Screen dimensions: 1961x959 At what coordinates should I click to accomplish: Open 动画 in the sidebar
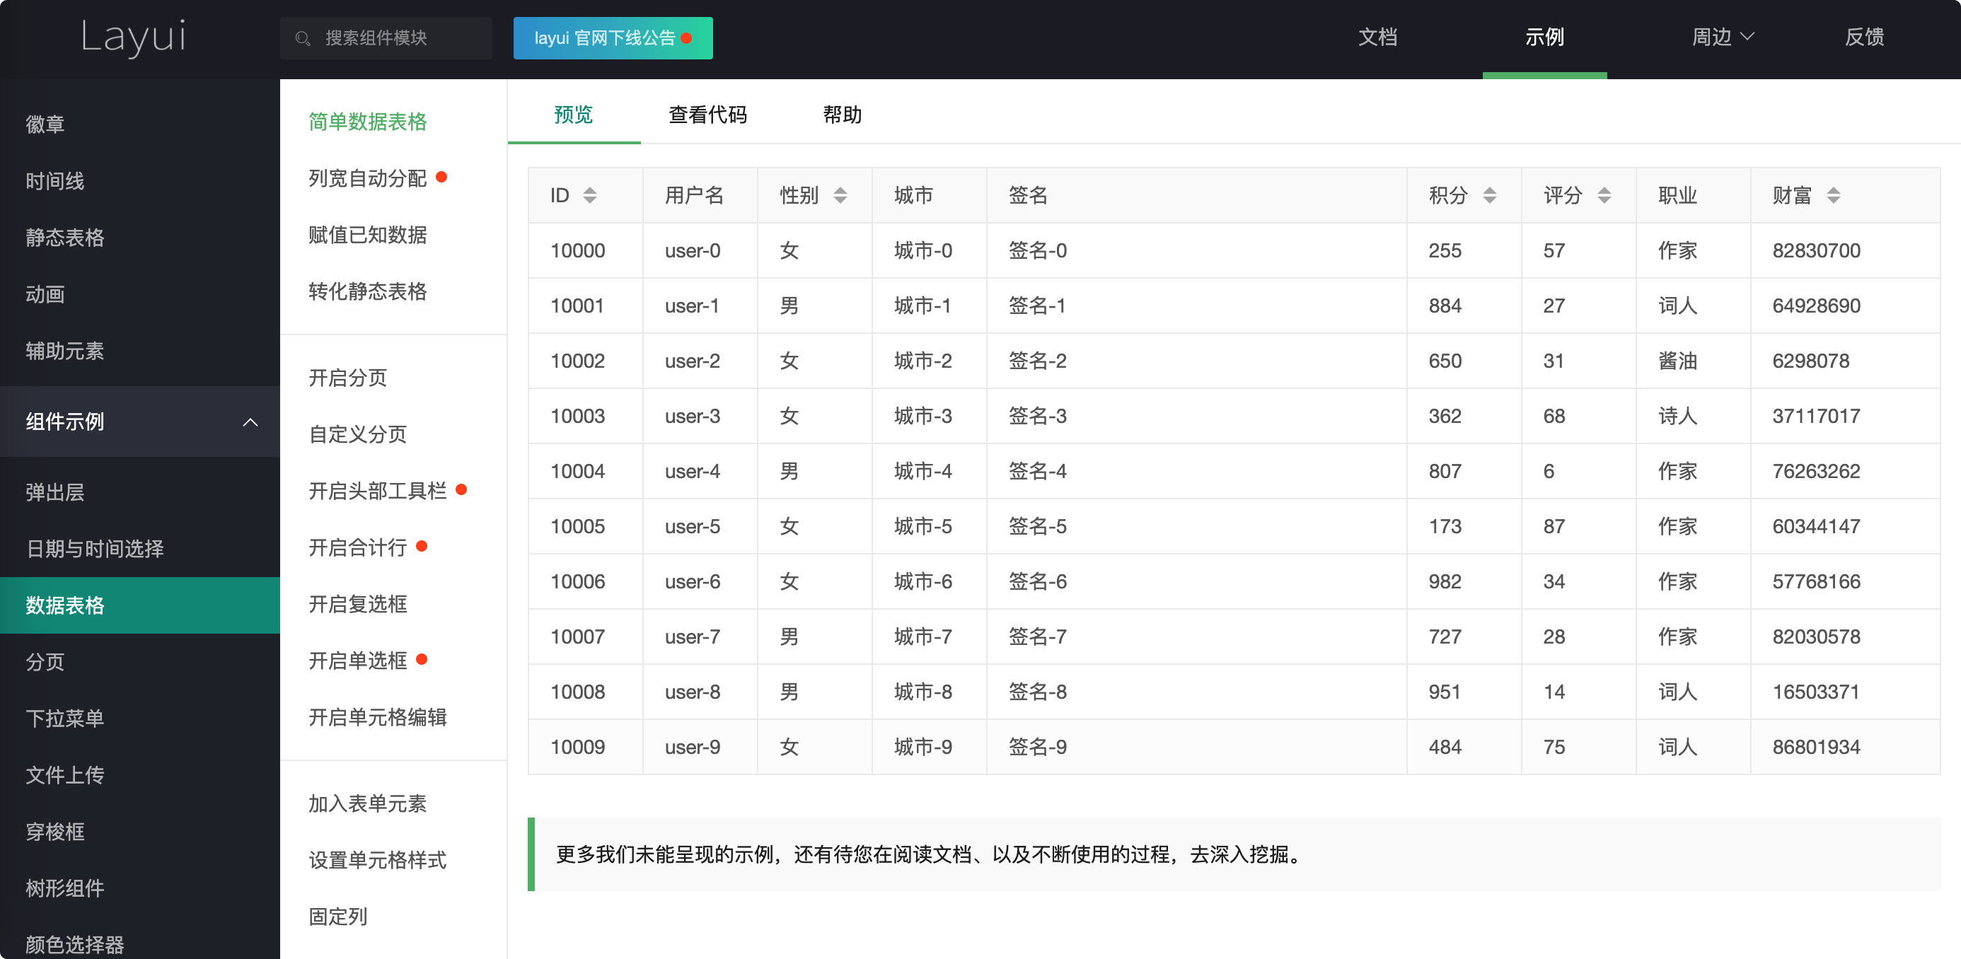[x=140, y=294]
